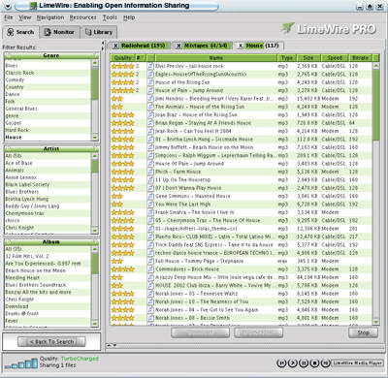Image resolution: width=388 pixels, height=378 pixels.
Task: Click star rating of Gene Simmons - Haunted House
Action: click(117, 196)
